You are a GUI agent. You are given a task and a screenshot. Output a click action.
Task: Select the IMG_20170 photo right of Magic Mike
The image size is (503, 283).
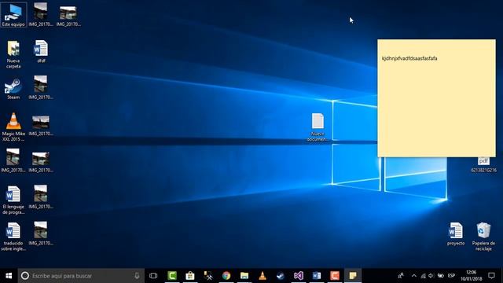pos(41,126)
